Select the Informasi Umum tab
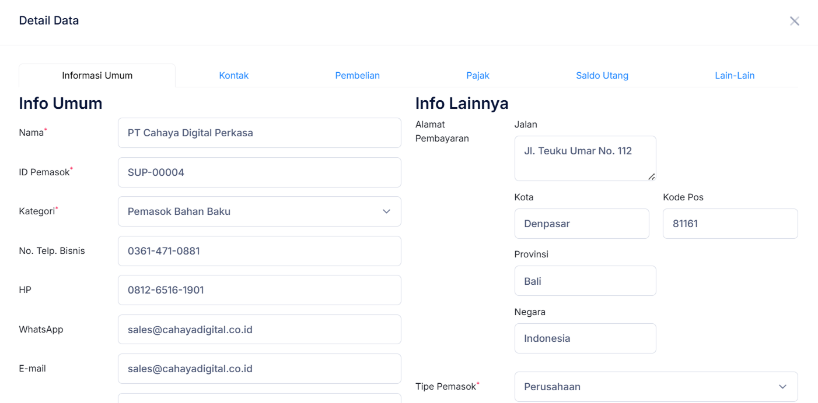 [x=97, y=76]
